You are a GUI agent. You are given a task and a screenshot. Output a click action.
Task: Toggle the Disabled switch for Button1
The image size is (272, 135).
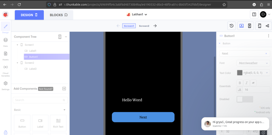point(245,99)
